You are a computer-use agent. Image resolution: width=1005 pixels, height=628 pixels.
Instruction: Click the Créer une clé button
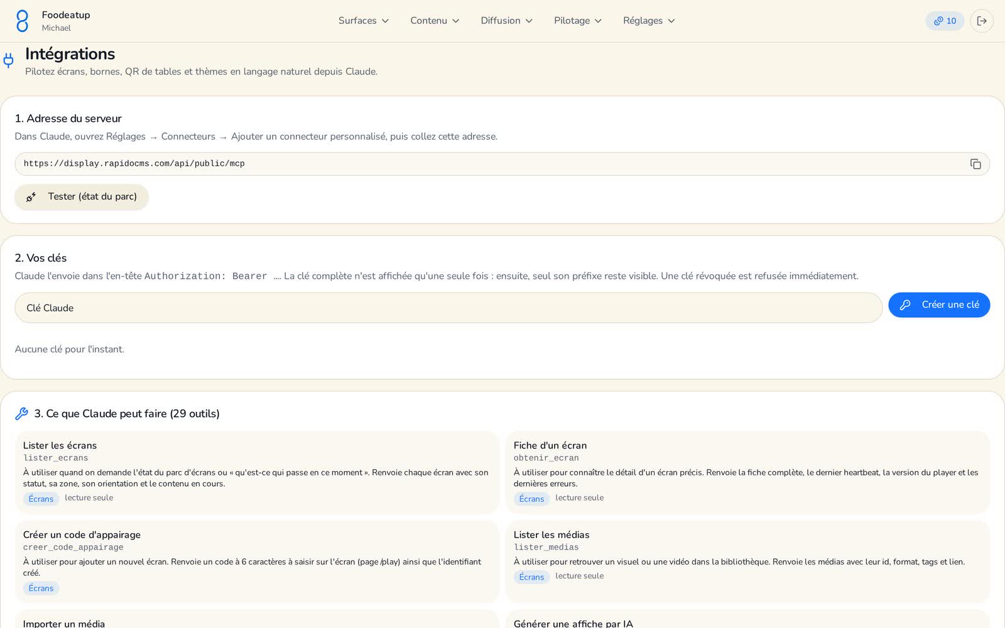[939, 305]
